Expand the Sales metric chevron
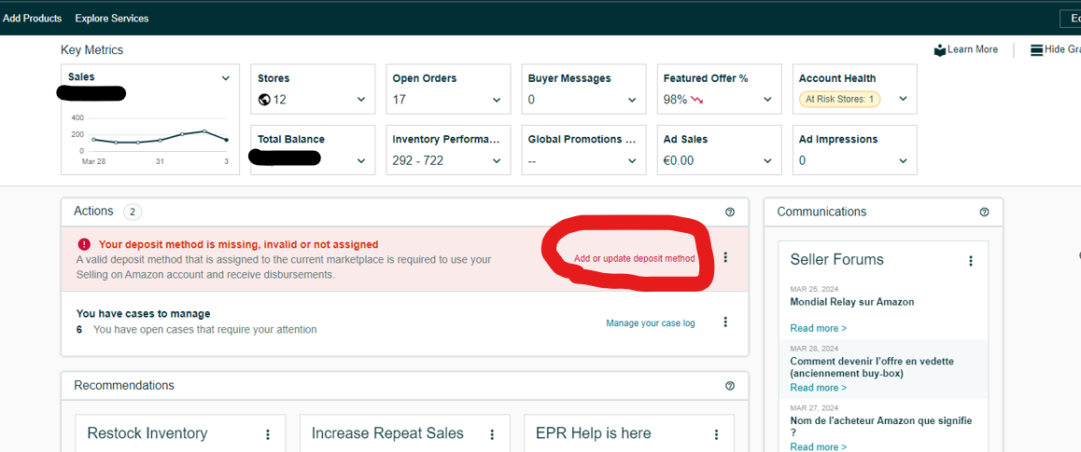 [225, 78]
